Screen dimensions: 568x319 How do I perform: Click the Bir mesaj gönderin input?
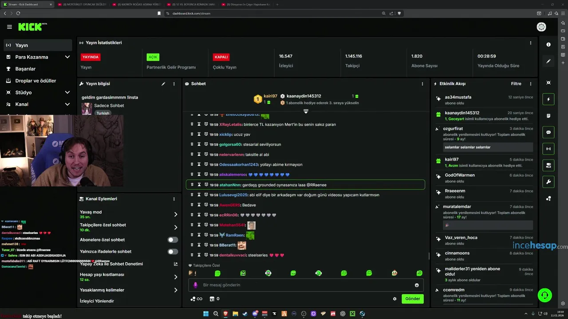click(306, 285)
